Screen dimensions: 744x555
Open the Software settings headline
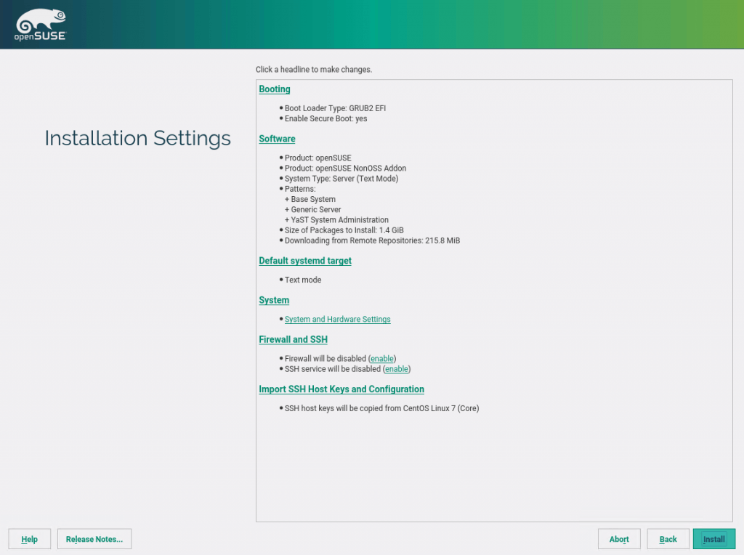pos(277,139)
